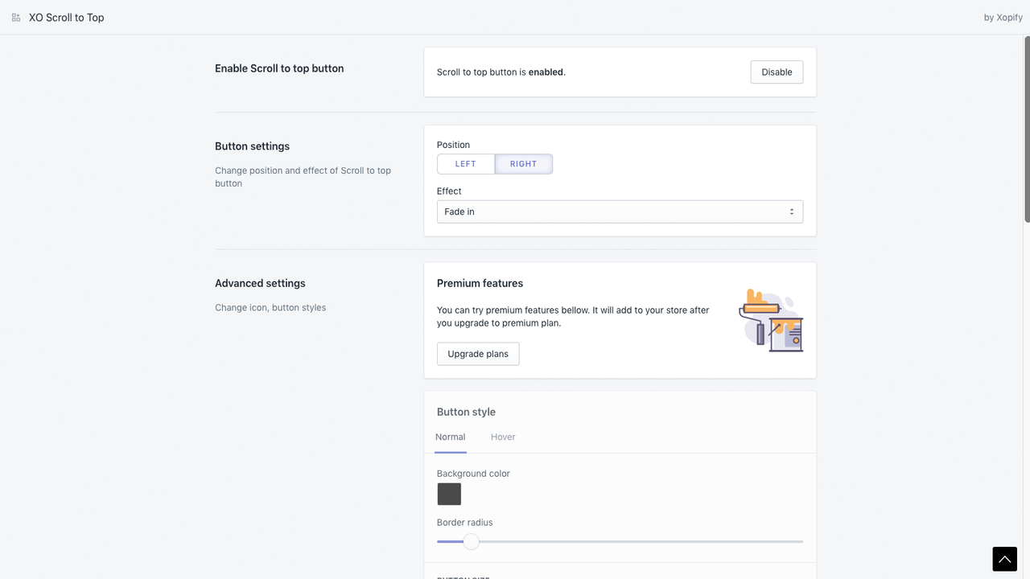Click the 'by Xopify' link in the header
Image resolution: width=1030 pixels, height=579 pixels.
(x=1003, y=17)
